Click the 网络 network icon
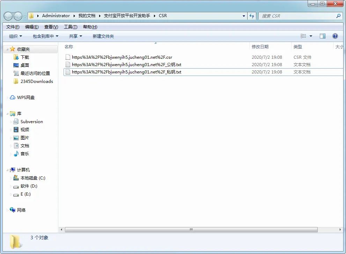Viewport: 346px width, 254px height. tap(13, 210)
